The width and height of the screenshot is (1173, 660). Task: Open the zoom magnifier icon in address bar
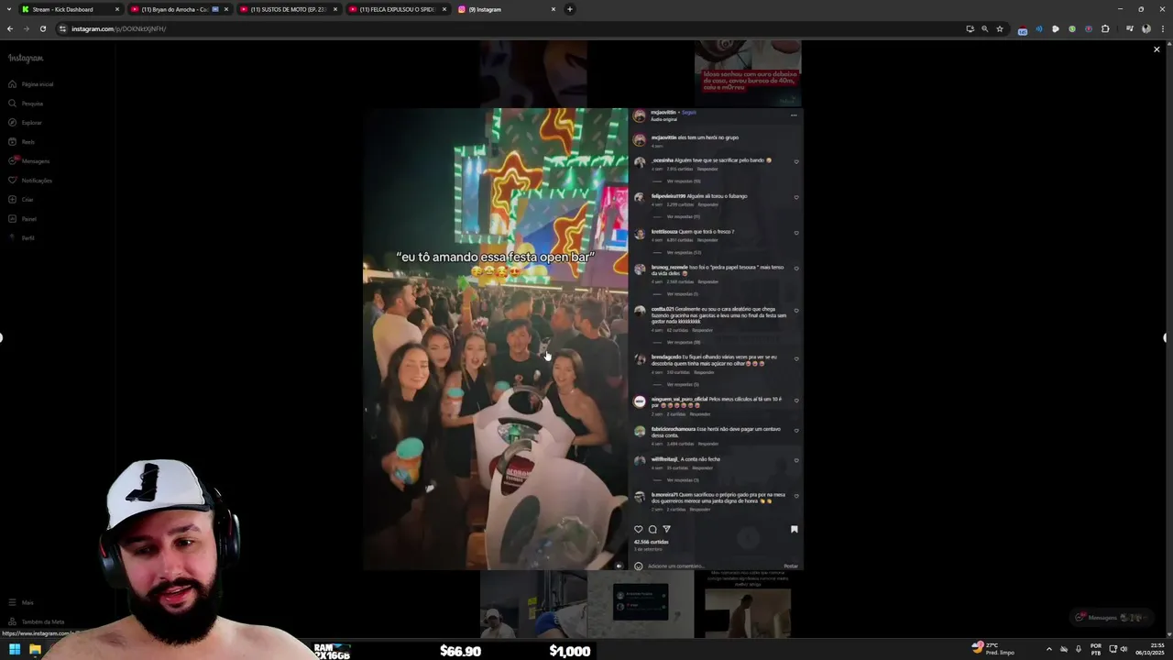tap(985, 28)
